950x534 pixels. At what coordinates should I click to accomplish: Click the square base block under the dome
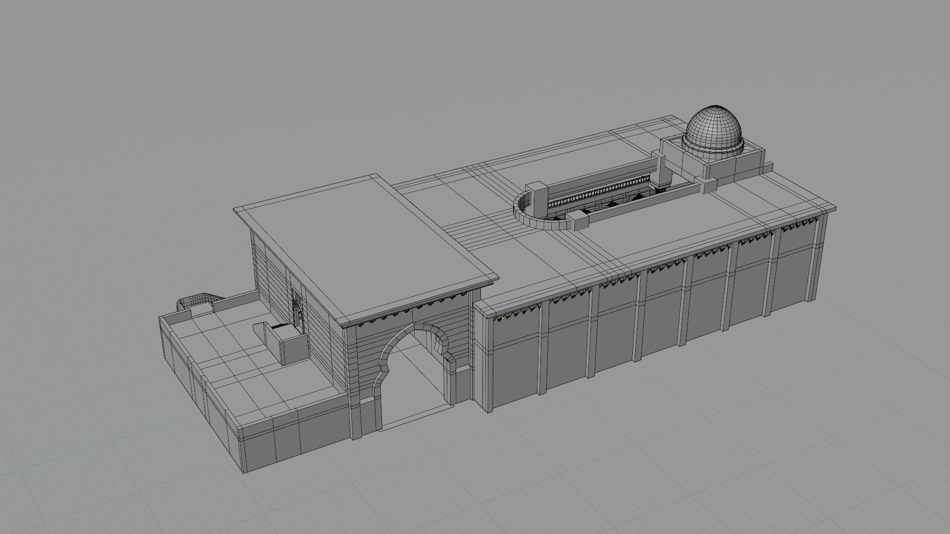point(712,159)
